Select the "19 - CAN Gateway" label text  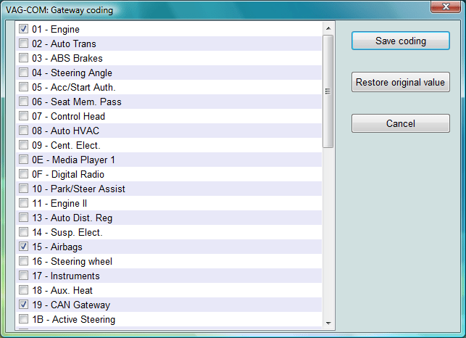click(71, 305)
